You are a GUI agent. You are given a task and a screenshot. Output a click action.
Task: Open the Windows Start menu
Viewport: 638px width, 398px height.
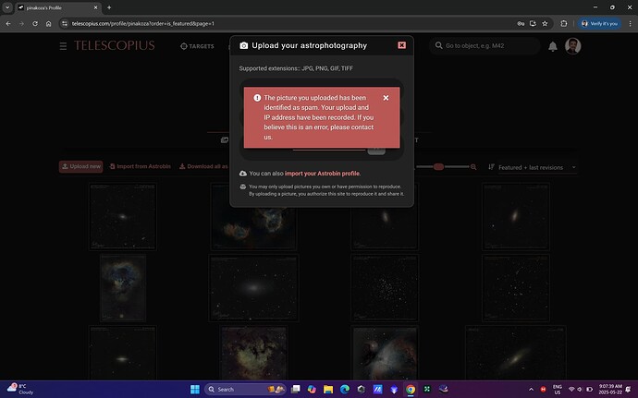[x=195, y=390]
